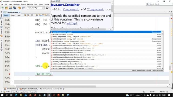Close the FormKasir.java tab
173x97 pixels.
(x=20, y=12)
